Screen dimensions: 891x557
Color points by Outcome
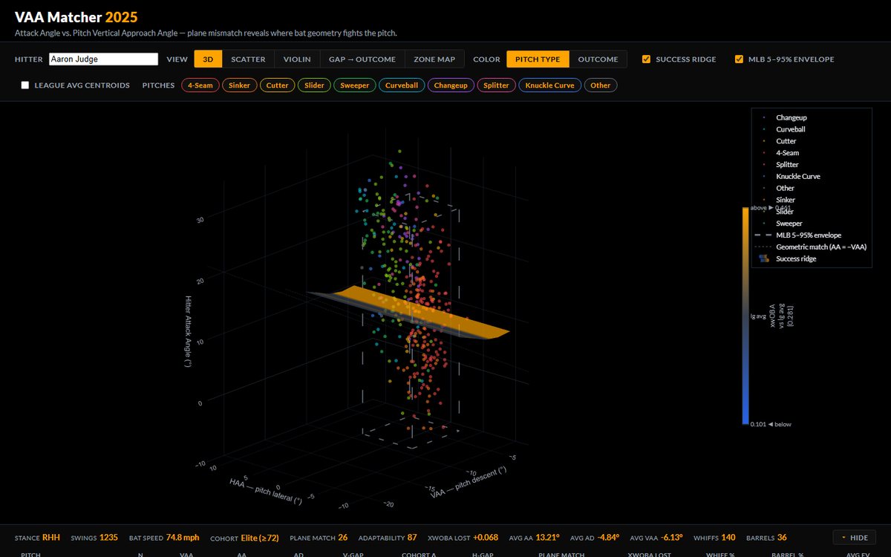point(598,59)
